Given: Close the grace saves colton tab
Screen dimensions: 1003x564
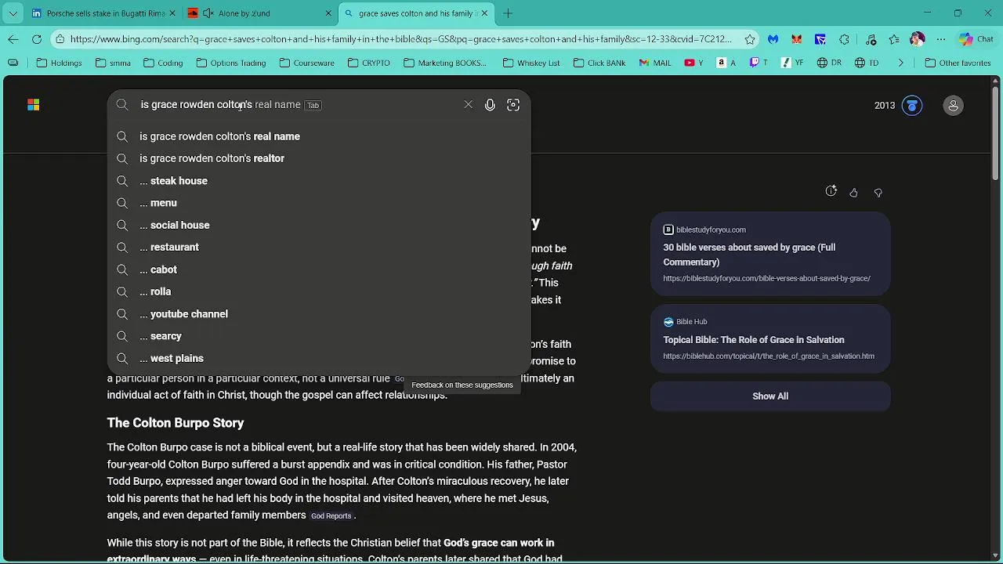Looking at the screenshot, I should coord(484,13).
